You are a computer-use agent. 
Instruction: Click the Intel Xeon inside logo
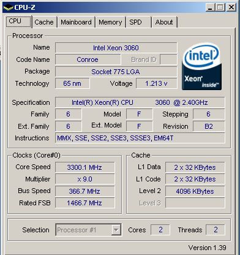pyautogui.click(x=201, y=66)
